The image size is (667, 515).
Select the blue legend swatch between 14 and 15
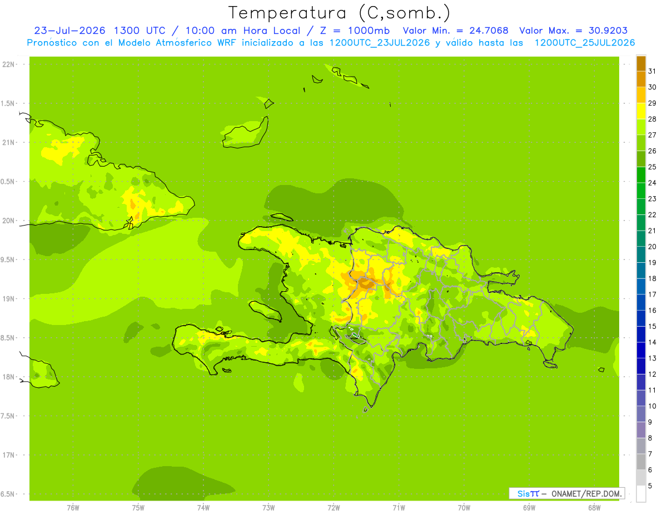point(641,334)
